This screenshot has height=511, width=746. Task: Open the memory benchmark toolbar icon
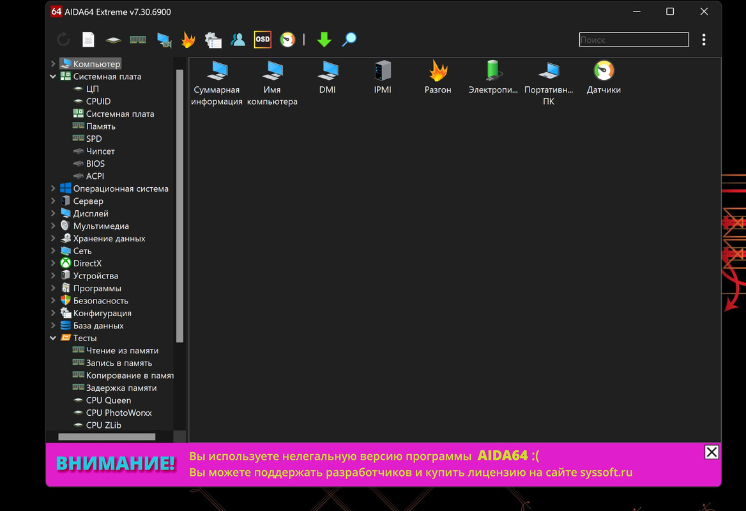[x=138, y=40]
